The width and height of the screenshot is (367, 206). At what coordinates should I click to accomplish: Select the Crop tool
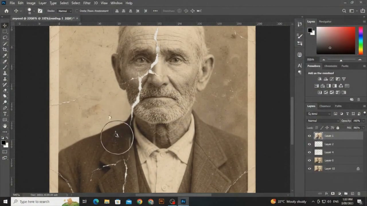click(x=5, y=49)
